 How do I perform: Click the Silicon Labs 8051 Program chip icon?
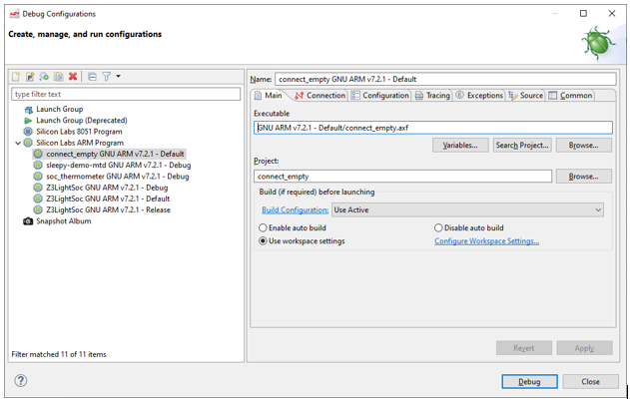click(x=28, y=132)
